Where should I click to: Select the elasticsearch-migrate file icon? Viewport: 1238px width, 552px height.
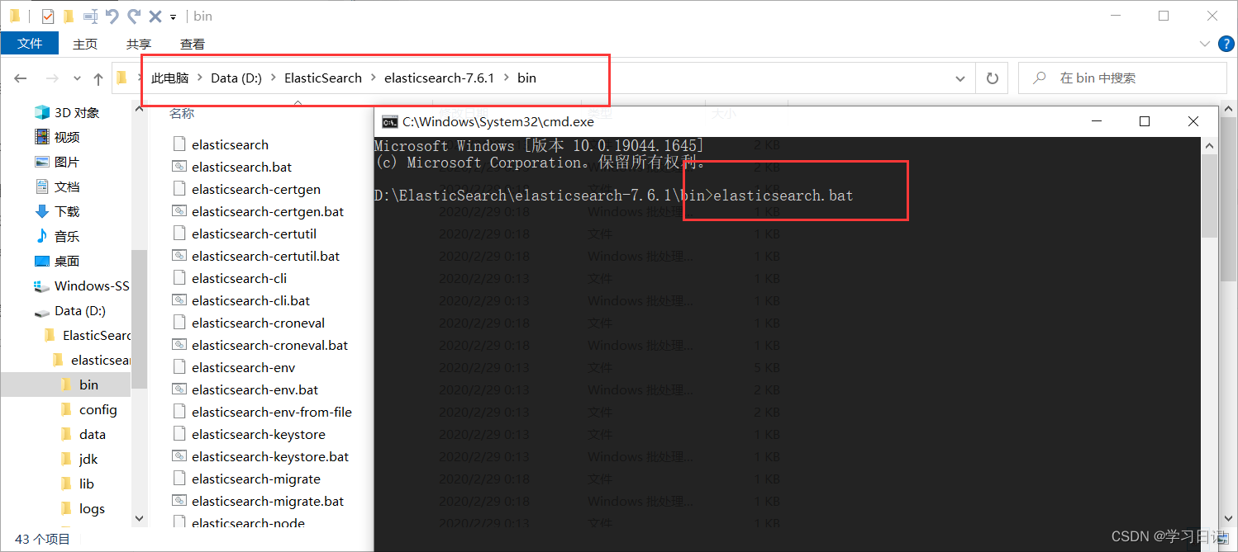click(179, 479)
